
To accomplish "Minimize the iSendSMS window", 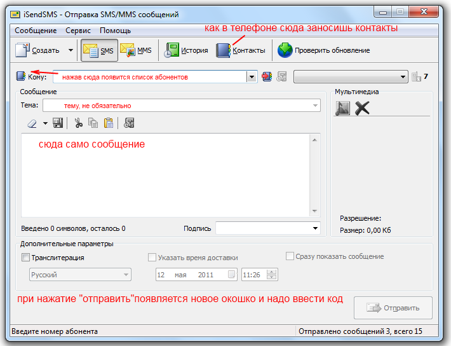I will point(383,12).
